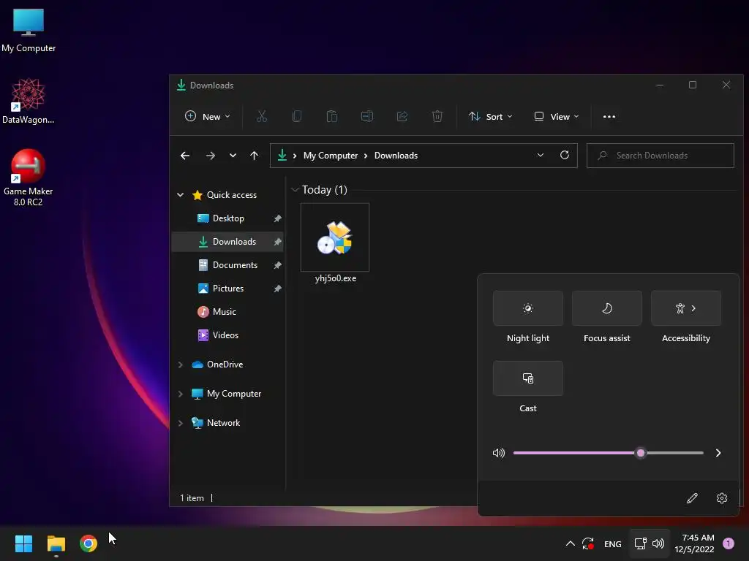Unpin Pictures via its pin icon
The image size is (749, 561).
(x=277, y=289)
